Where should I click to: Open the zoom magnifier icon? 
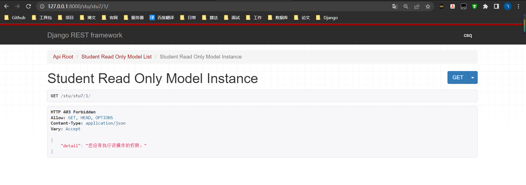[x=406, y=6]
